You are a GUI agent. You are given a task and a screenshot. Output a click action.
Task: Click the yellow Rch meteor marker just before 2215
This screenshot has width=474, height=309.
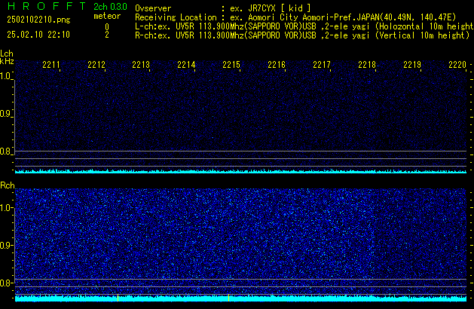(x=228, y=298)
